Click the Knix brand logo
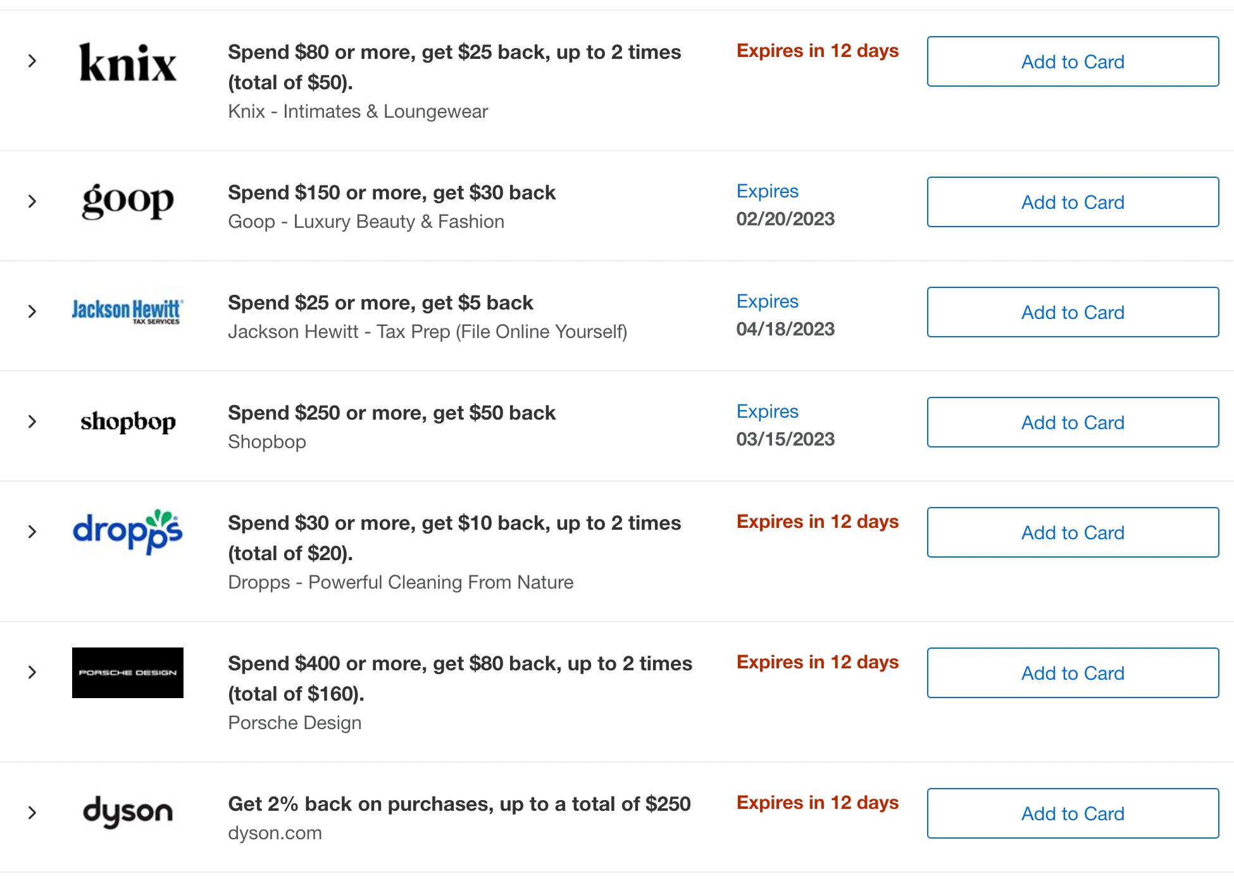 coord(128,63)
